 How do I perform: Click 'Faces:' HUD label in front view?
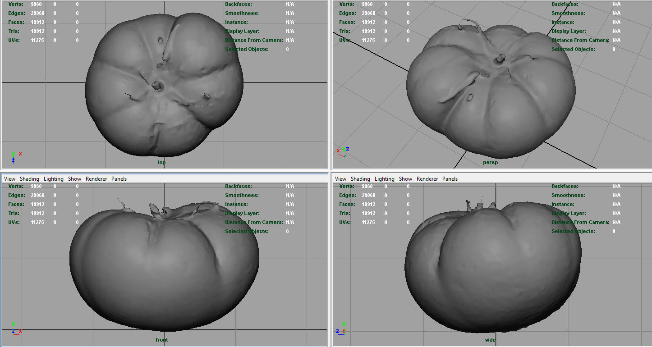pos(16,204)
